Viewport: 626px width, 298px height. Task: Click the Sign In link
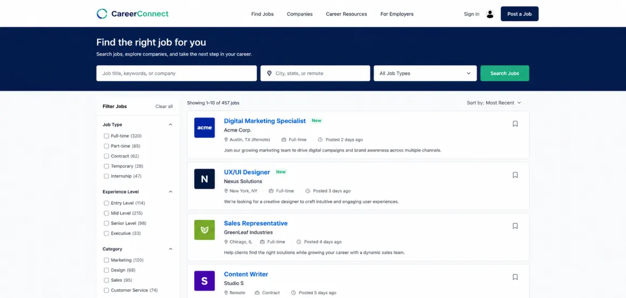[472, 14]
